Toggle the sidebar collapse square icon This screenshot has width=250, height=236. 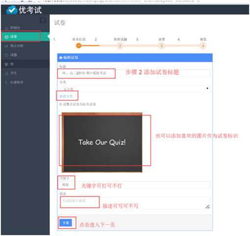43,21
